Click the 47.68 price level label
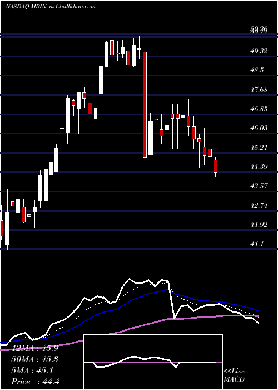This screenshot has height=390, width=278. point(259,90)
